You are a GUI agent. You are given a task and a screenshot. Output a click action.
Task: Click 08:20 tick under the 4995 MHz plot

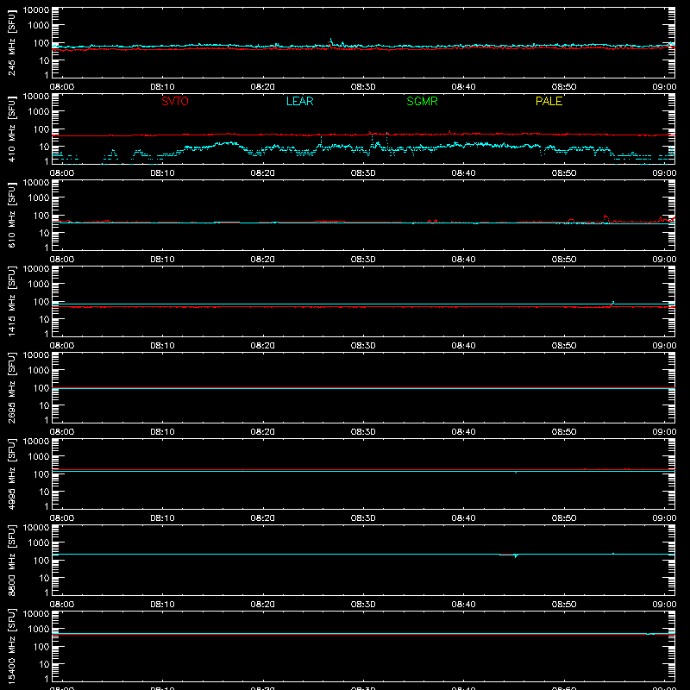click(263, 518)
